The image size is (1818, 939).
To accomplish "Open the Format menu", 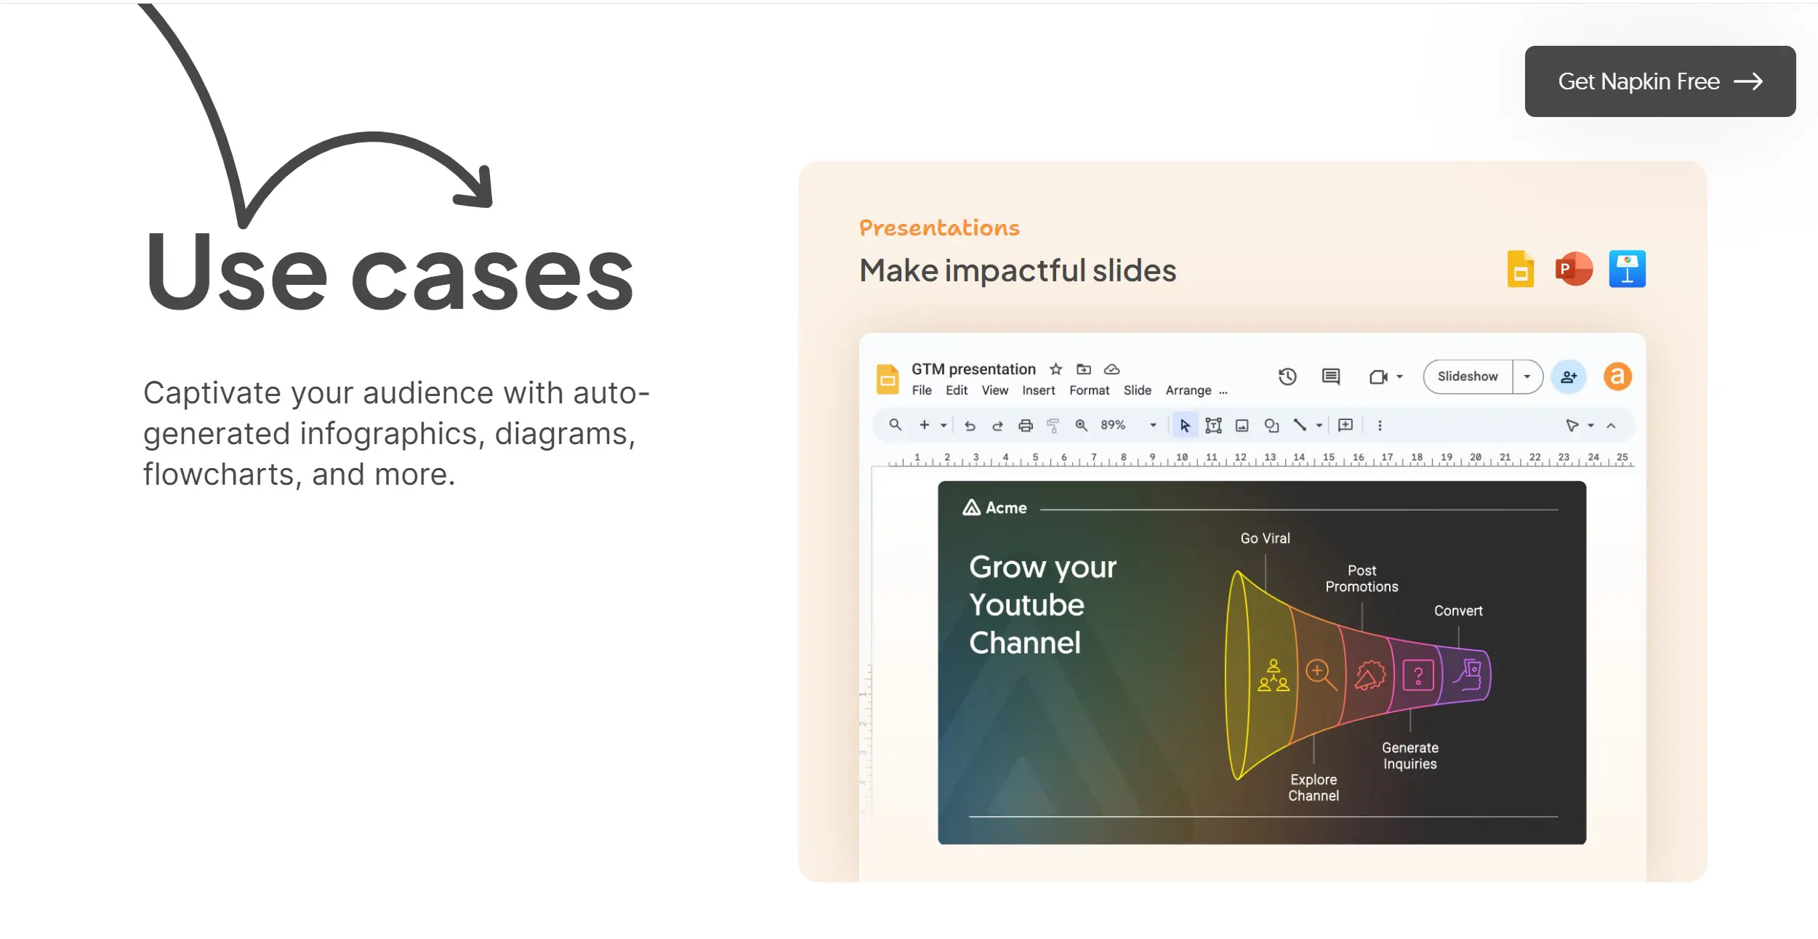I will pos(1089,390).
